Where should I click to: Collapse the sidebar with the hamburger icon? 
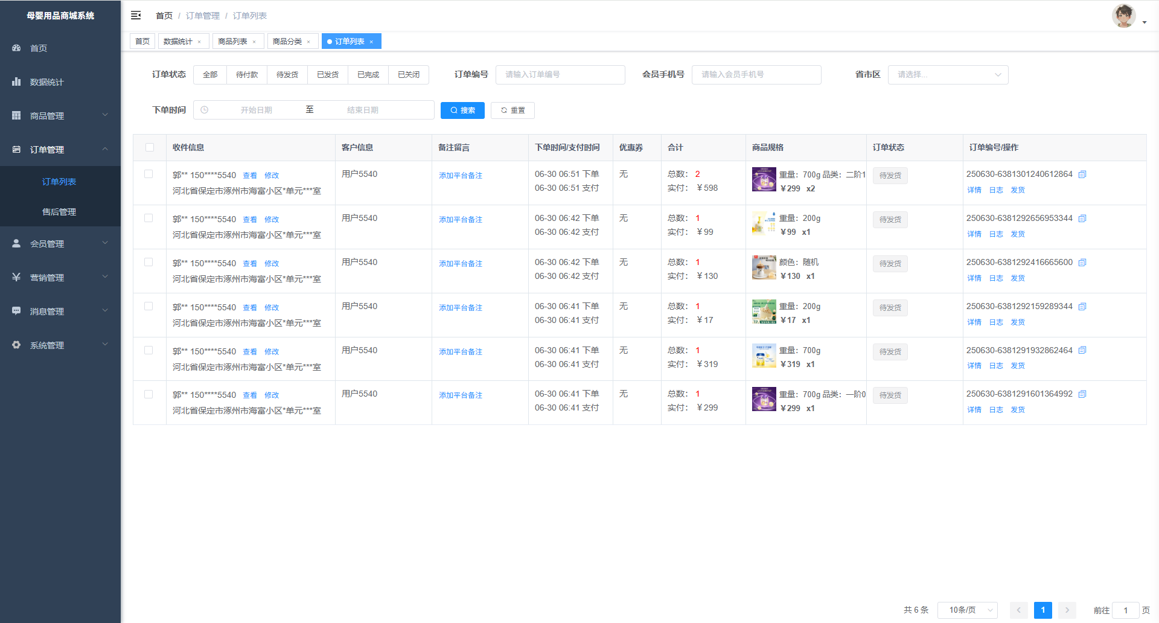coord(136,15)
